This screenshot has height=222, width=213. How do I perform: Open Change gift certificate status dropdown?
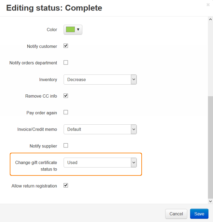[x=100, y=162]
